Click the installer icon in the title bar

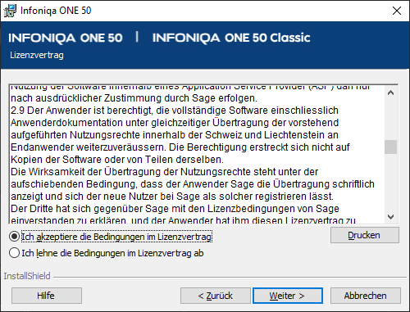[10, 11]
